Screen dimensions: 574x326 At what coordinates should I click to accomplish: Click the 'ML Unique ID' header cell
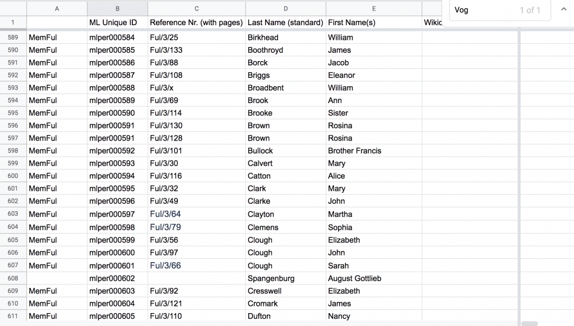click(x=117, y=23)
